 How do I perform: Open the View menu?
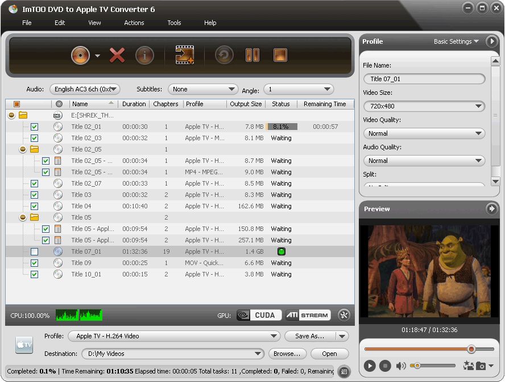[x=94, y=23]
